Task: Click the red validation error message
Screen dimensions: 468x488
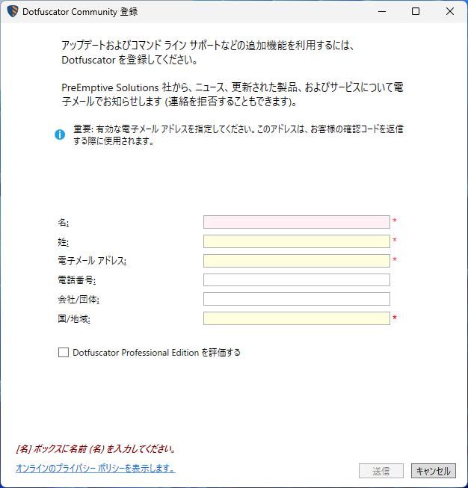Action: [96, 449]
